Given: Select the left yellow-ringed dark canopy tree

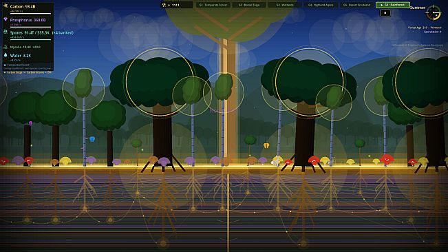Looking at the screenshot, I should tap(160, 81).
